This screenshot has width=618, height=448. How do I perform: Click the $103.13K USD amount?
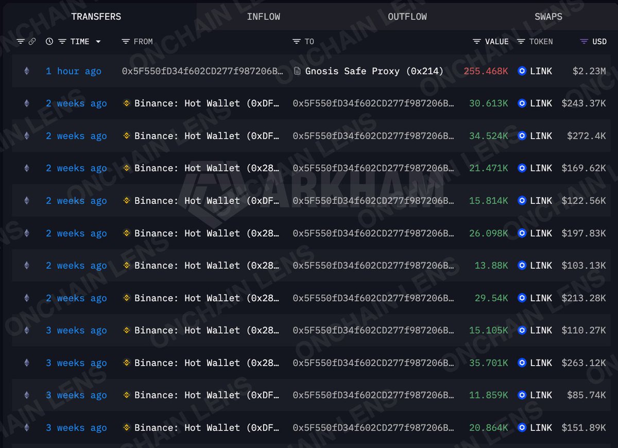pyautogui.click(x=583, y=266)
